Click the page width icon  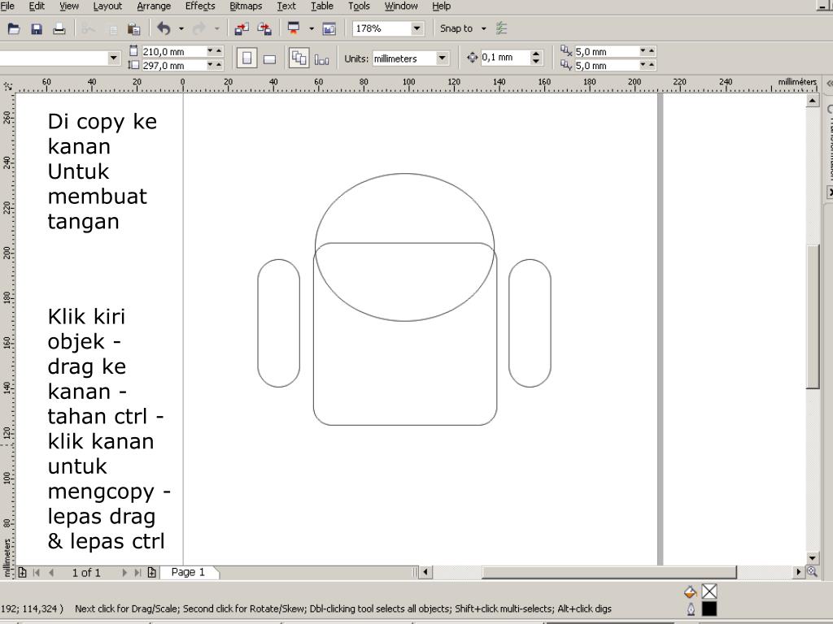tap(133, 51)
